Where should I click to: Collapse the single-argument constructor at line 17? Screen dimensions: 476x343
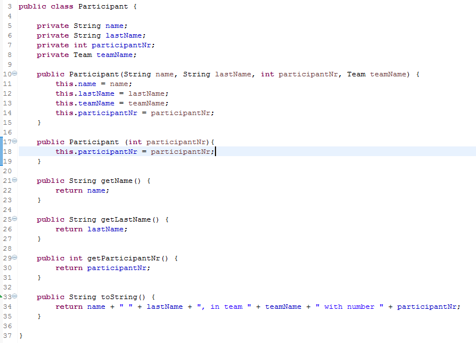(14, 141)
